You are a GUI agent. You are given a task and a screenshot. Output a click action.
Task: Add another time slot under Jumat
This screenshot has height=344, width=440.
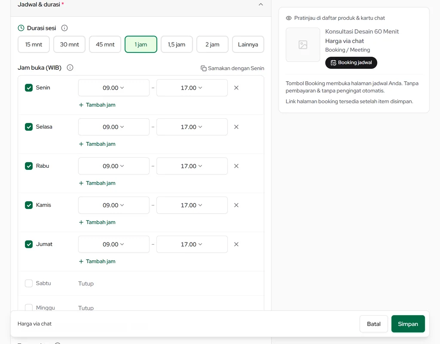(97, 261)
